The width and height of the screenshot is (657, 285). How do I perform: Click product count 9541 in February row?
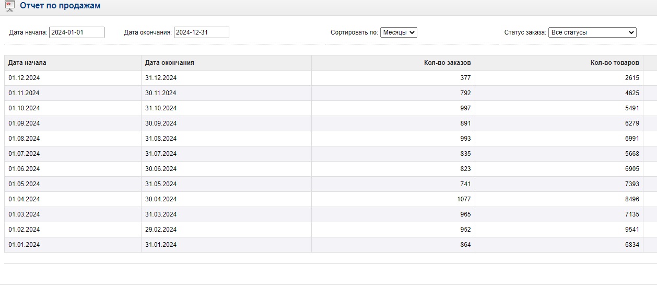632,230
